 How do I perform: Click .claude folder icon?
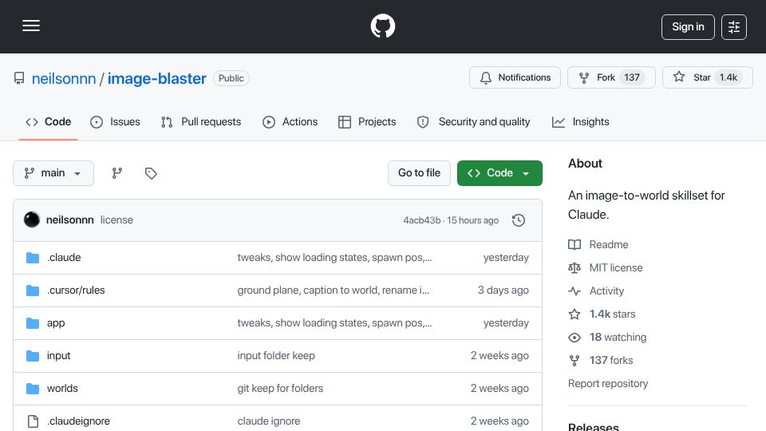tap(33, 258)
